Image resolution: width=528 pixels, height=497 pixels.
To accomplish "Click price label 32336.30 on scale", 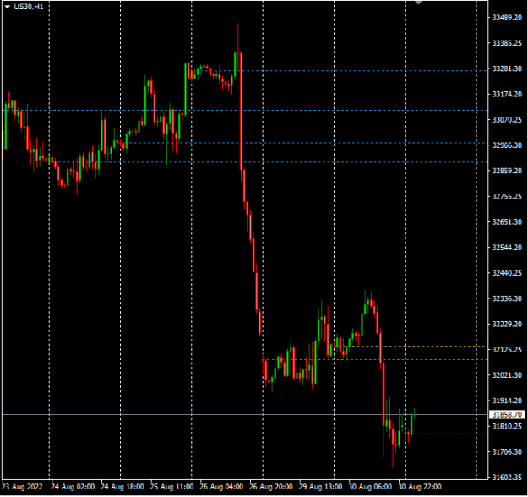I will pyautogui.click(x=507, y=298).
